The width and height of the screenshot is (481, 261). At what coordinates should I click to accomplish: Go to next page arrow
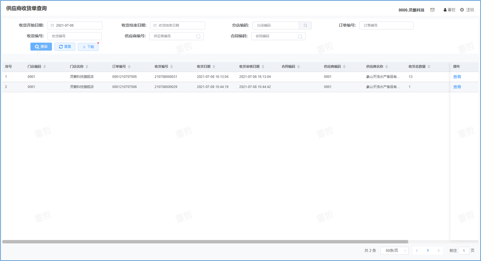coord(439,251)
